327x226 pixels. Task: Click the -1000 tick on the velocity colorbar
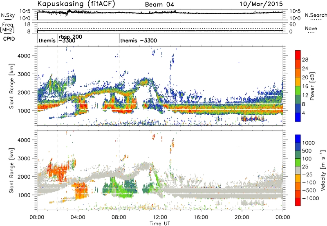pos(310,198)
